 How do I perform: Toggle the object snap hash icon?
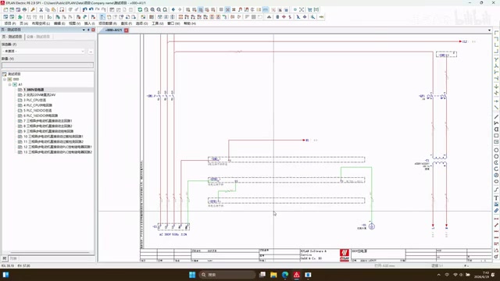click(234, 10)
